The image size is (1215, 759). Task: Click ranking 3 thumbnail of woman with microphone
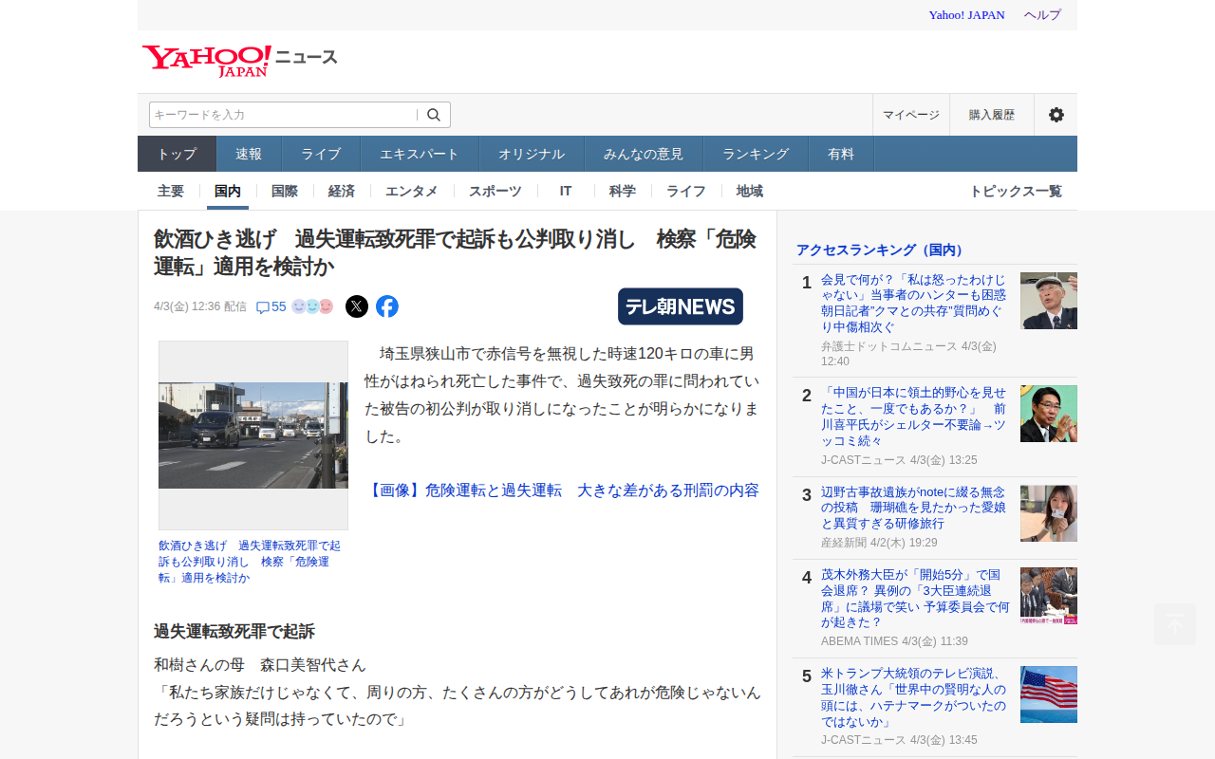click(1049, 513)
